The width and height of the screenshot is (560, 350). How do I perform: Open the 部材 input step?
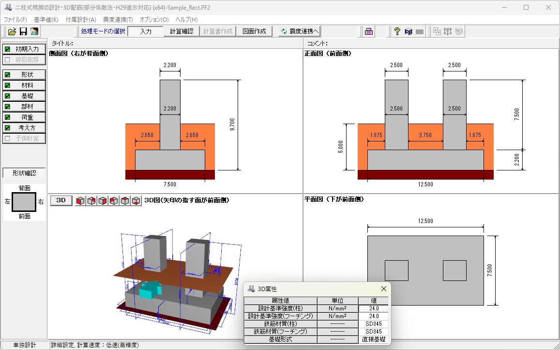tap(24, 107)
